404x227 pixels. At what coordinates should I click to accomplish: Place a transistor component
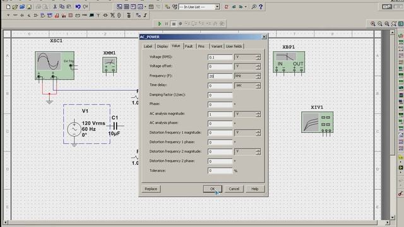(x=29, y=15)
